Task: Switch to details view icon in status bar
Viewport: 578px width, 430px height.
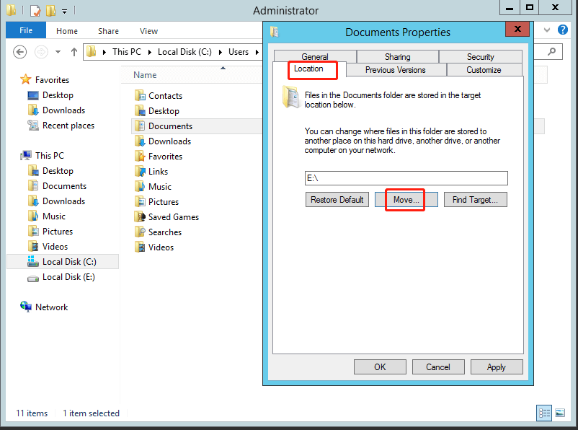Action: click(544, 413)
